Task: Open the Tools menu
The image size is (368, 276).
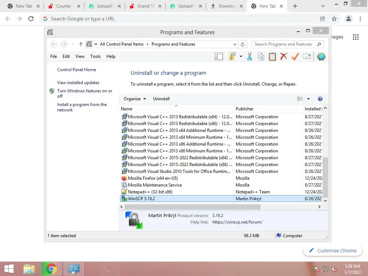Action: [95, 56]
